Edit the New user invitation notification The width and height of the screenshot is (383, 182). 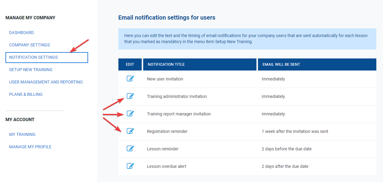pos(130,79)
